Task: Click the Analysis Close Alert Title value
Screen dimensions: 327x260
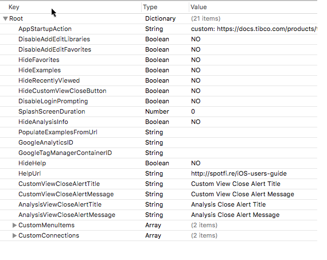Action: click(x=228, y=204)
